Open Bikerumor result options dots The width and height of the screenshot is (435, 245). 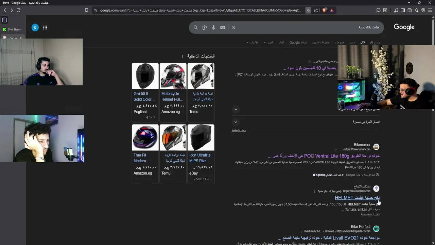[x=336, y=149]
